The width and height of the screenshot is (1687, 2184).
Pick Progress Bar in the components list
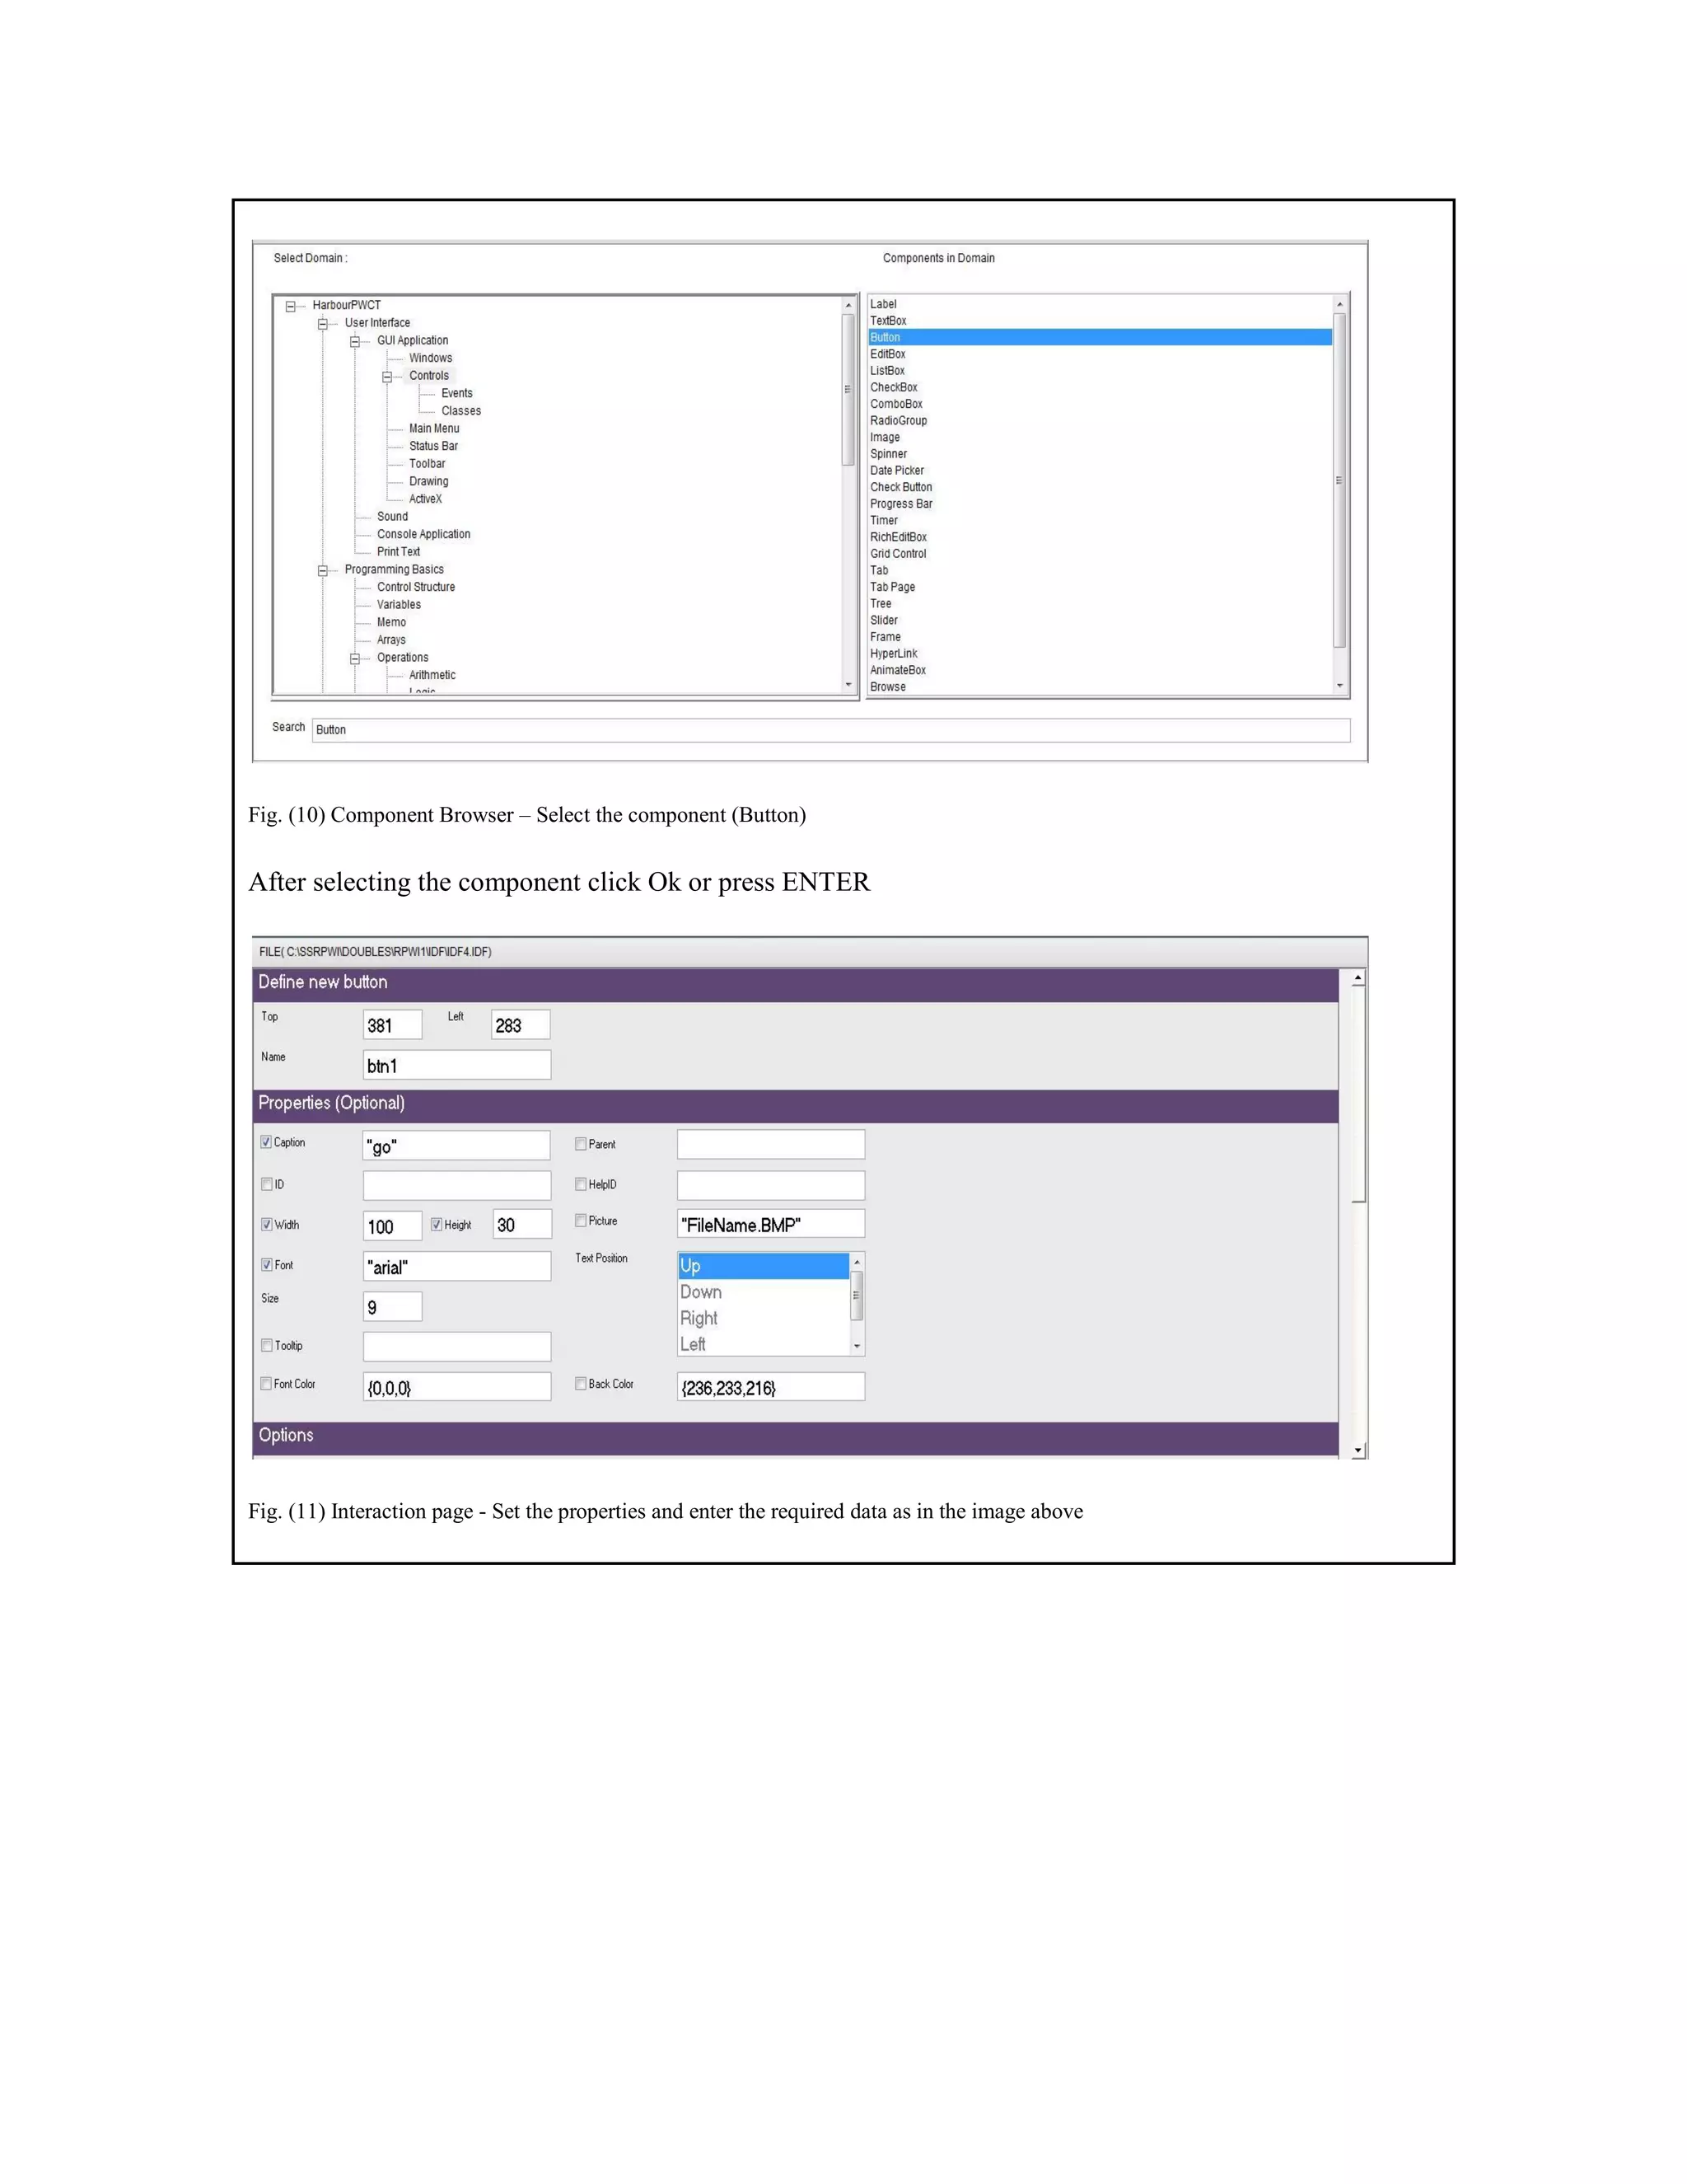tap(900, 504)
